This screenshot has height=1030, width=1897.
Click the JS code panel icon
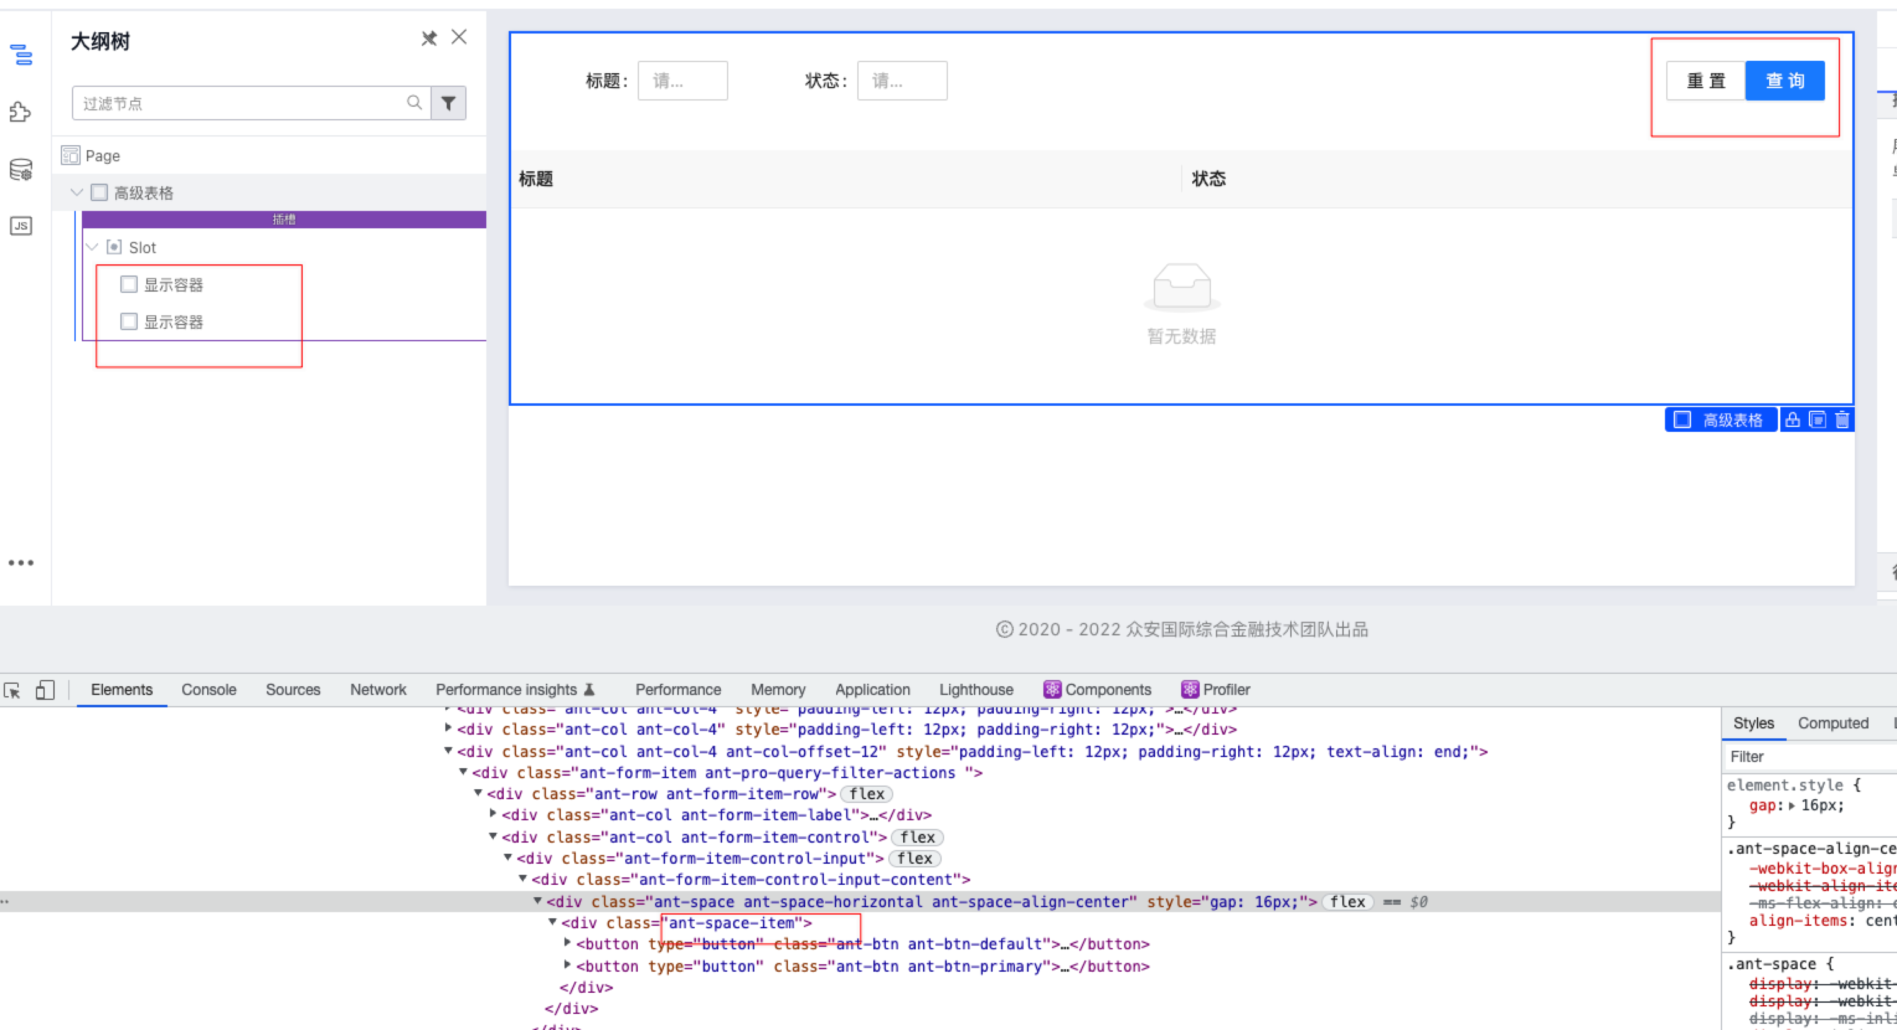click(x=21, y=225)
